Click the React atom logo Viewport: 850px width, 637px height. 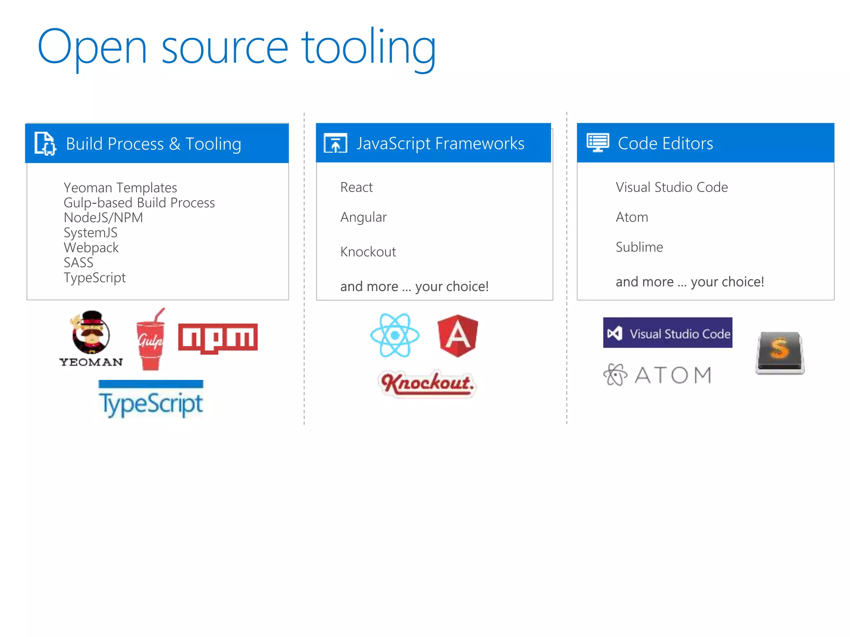(395, 335)
